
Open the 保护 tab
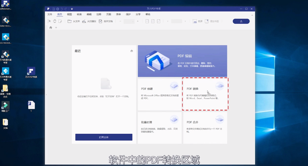128,14
